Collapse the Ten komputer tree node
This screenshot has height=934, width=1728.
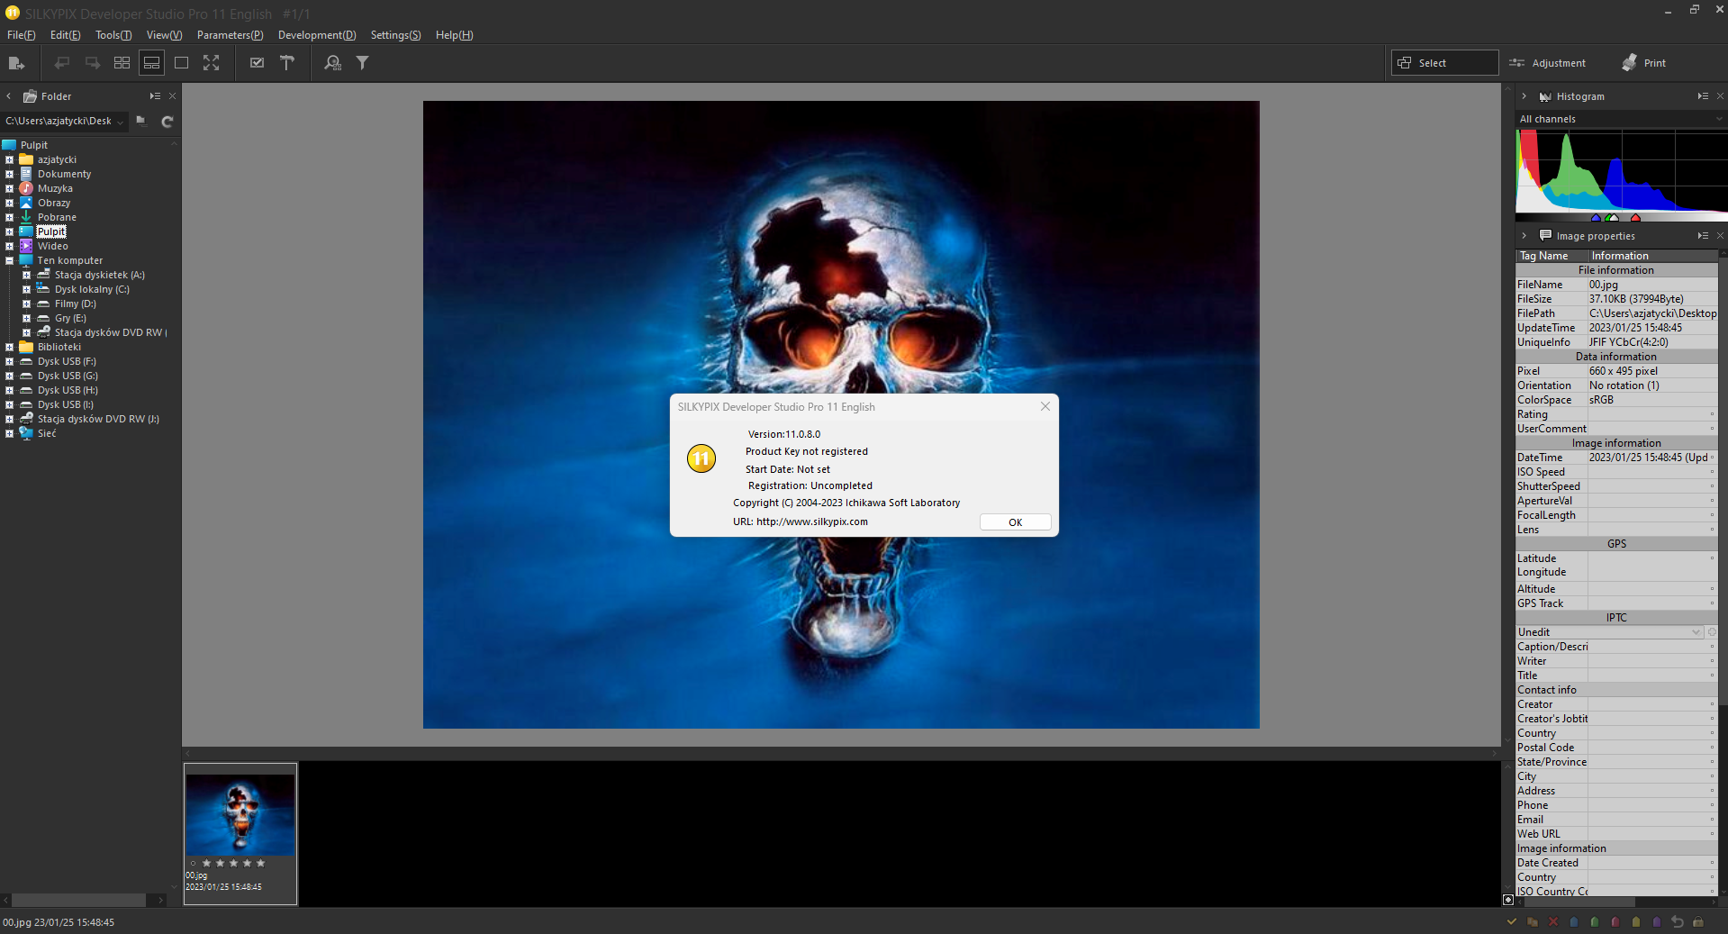pyautogui.click(x=9, y=260)
